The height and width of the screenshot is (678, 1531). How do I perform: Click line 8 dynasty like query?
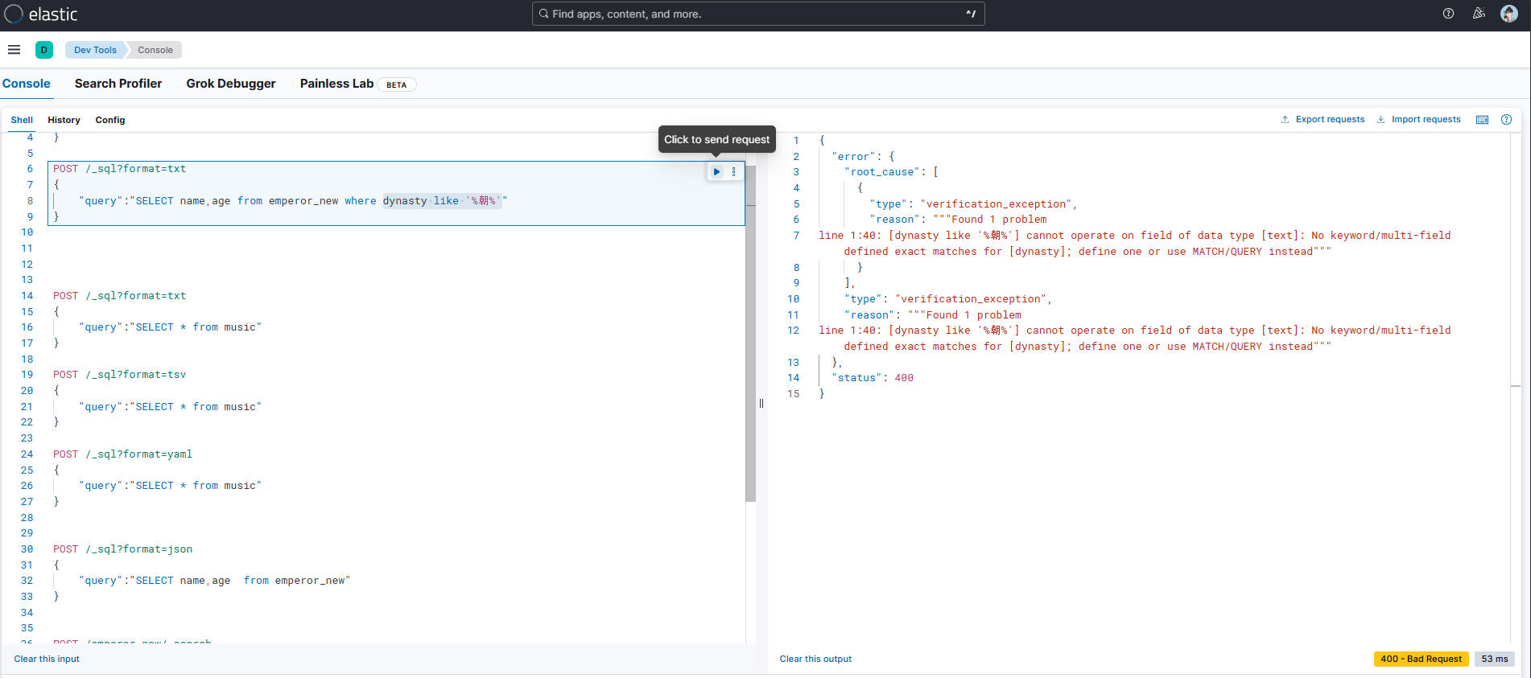coord(293,201)
